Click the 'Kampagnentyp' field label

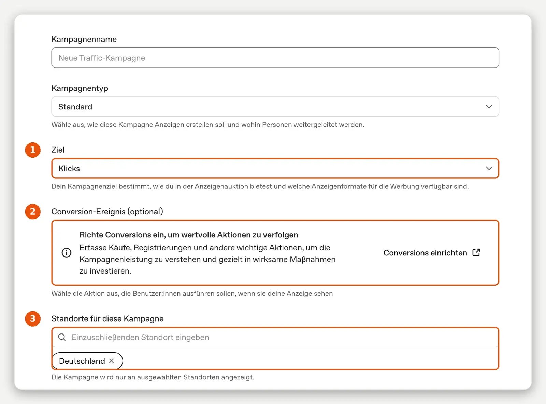coord(80,88)
